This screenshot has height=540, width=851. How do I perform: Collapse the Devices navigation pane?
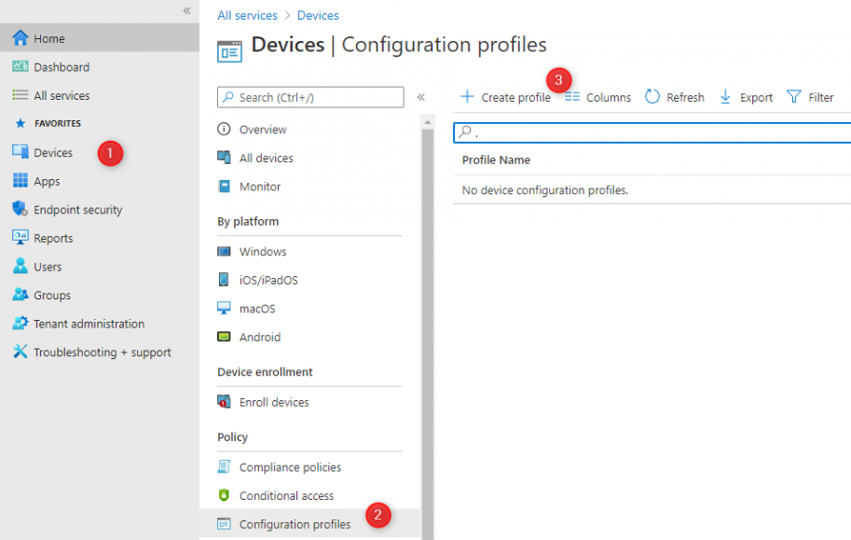pos(421,97)
